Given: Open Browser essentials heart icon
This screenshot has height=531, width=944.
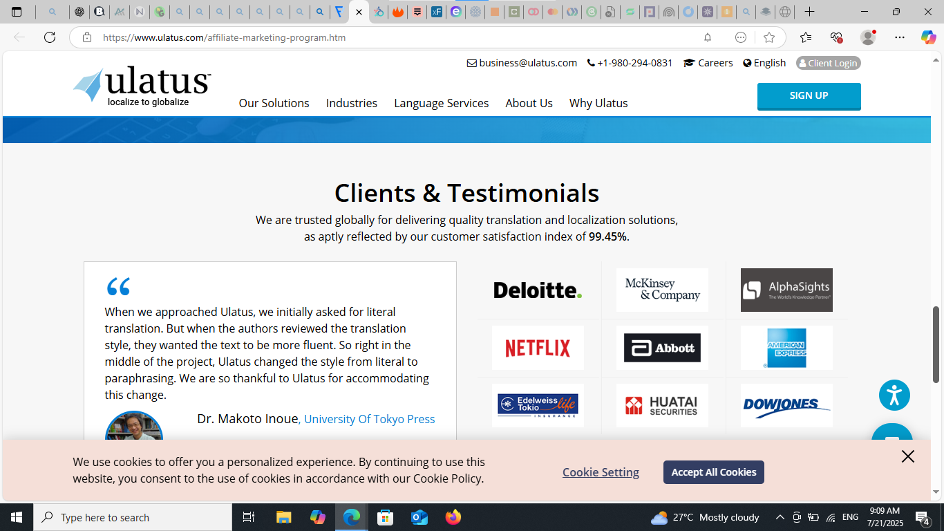Looking at the screenshot, I should pos(837,37).
